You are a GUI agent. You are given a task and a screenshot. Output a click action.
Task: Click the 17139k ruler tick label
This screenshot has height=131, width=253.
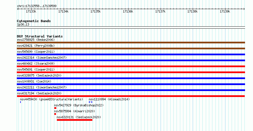click(225, 11)
